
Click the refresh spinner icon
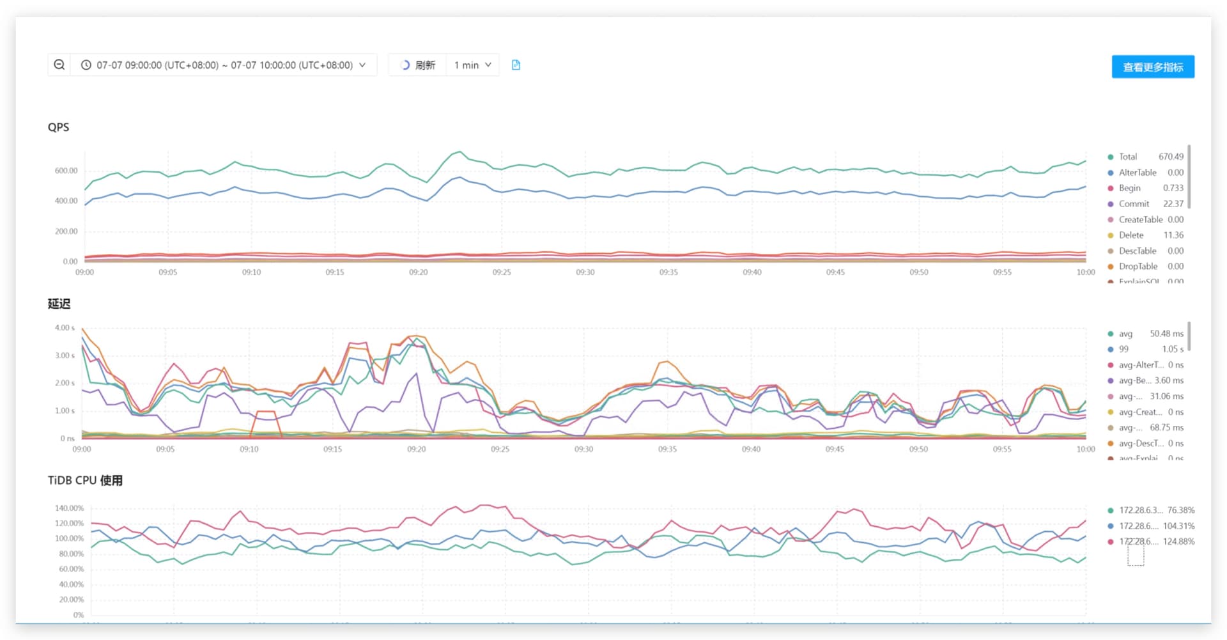click(x=405, y=65)
